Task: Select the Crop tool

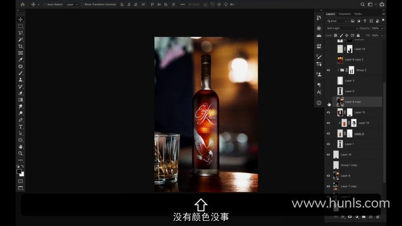Action: 21,46
